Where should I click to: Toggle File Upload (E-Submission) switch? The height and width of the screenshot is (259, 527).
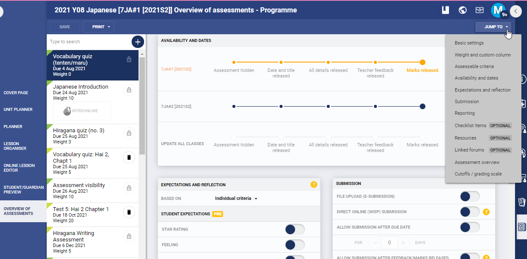(470, 196)
